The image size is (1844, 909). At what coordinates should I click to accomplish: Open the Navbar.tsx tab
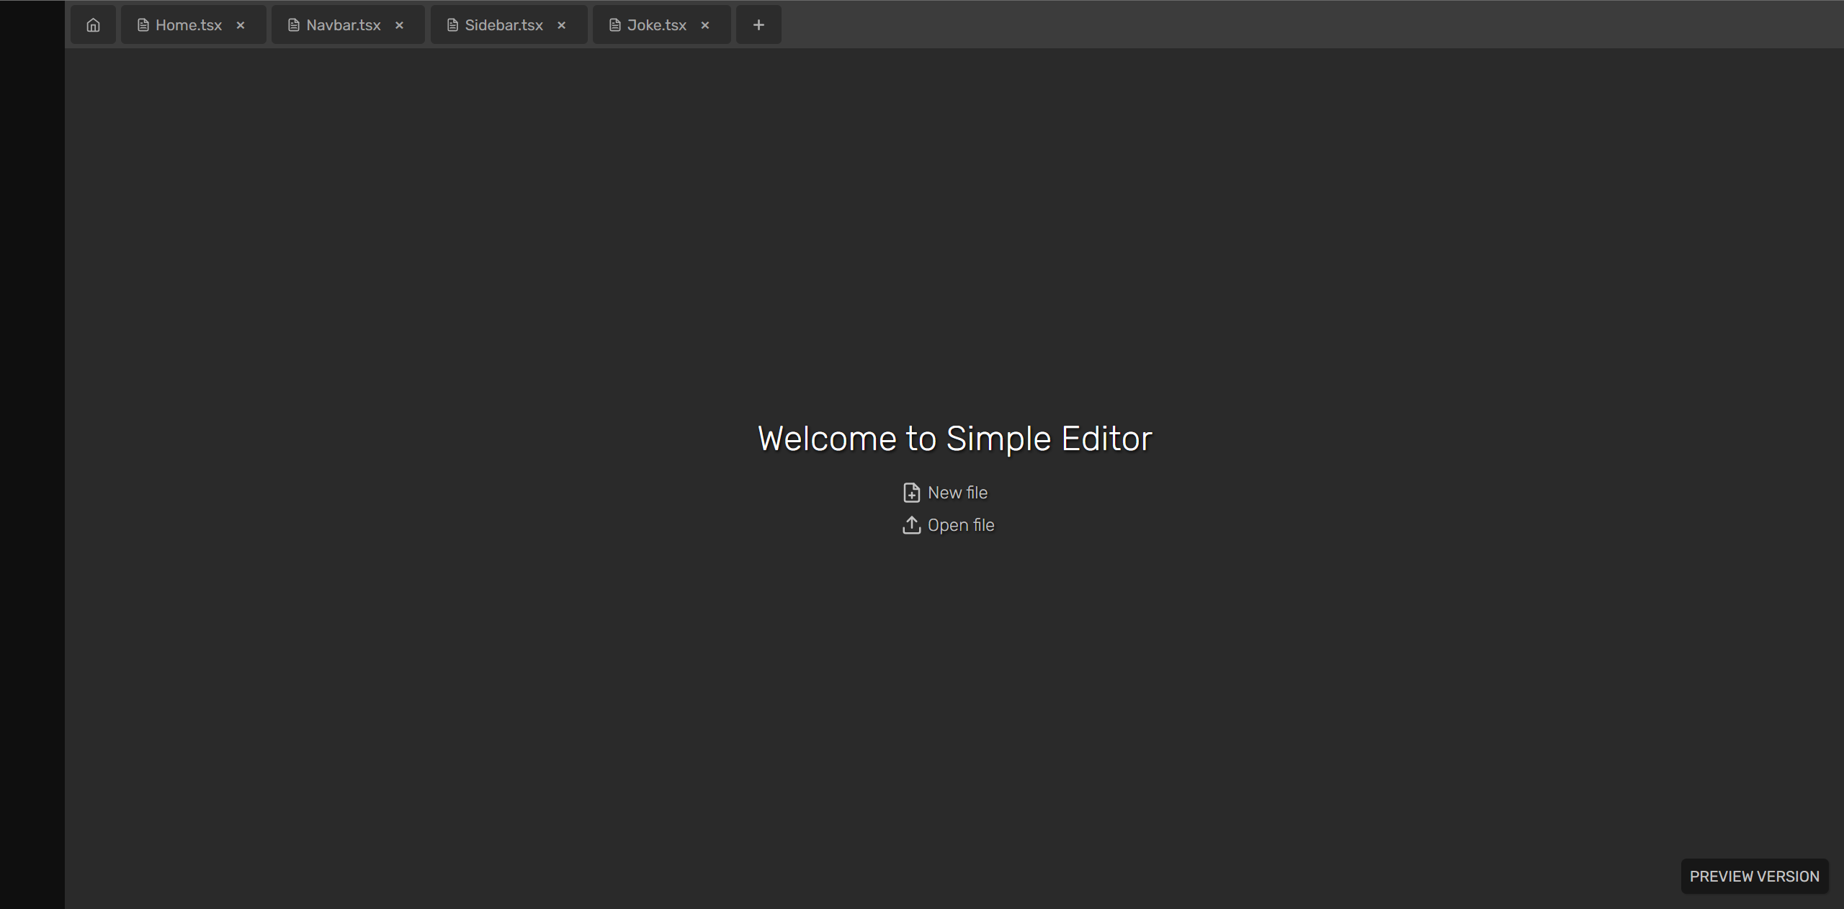pos(343,25)
